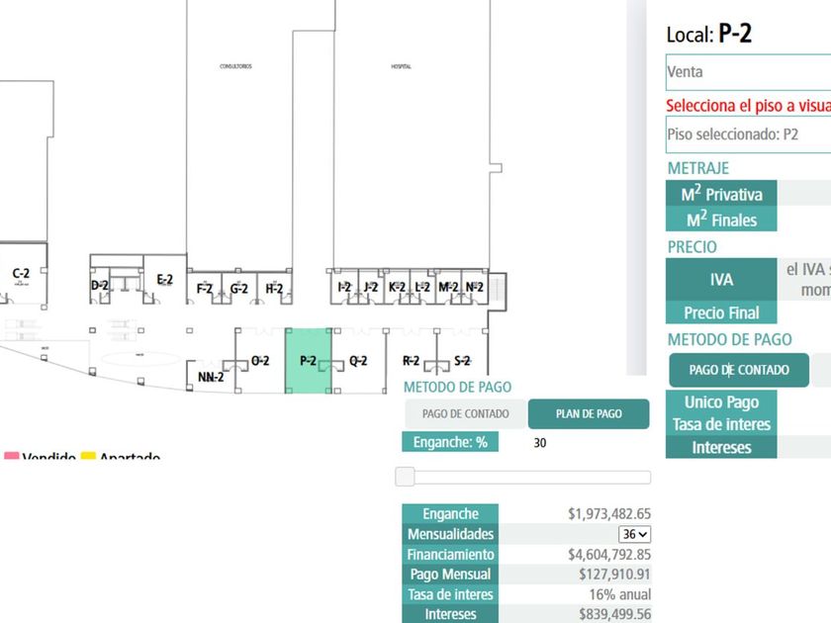Click the Pago Mensual value $127,910.91
The image size is (831, 623).
click(614, 575)
